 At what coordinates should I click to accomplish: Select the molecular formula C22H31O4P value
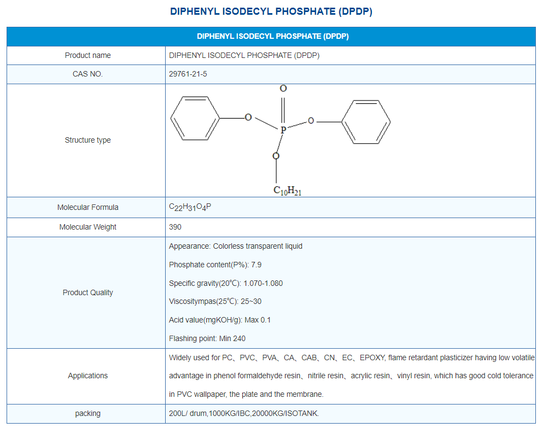click(x=190, y=207)
